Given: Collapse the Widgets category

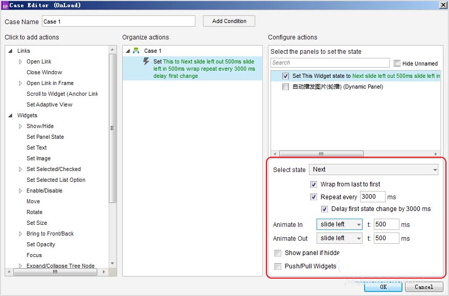Looking at the screenshot, I should [11, 115].
